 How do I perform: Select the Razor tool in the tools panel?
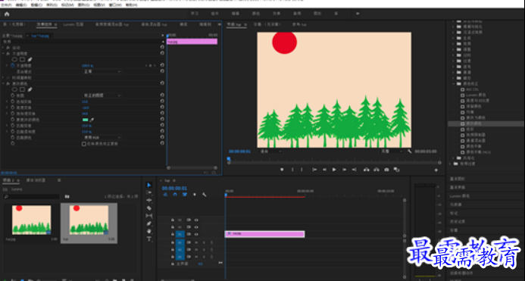(x=149, y=208)
